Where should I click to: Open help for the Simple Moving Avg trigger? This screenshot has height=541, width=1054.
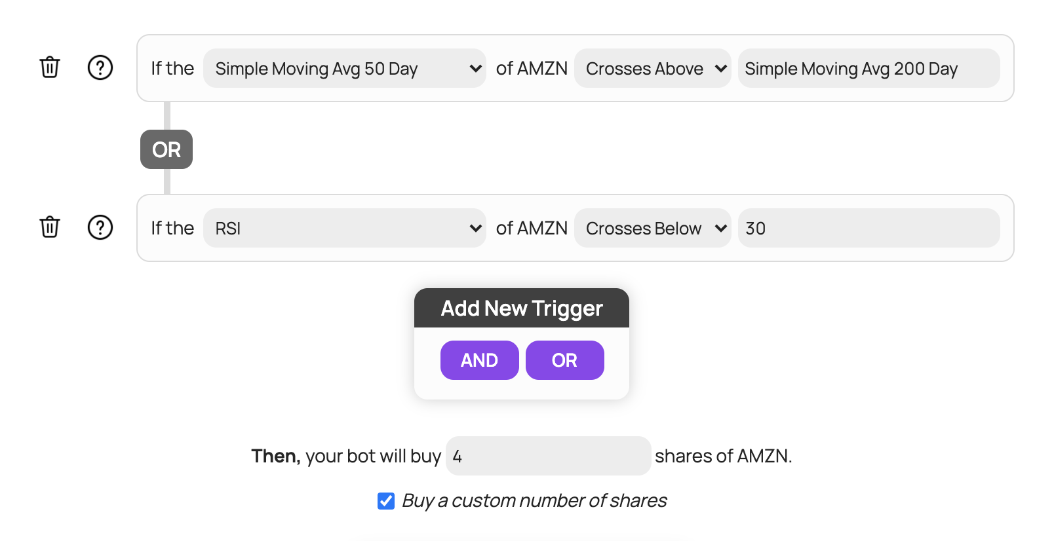tap(100, 67)
